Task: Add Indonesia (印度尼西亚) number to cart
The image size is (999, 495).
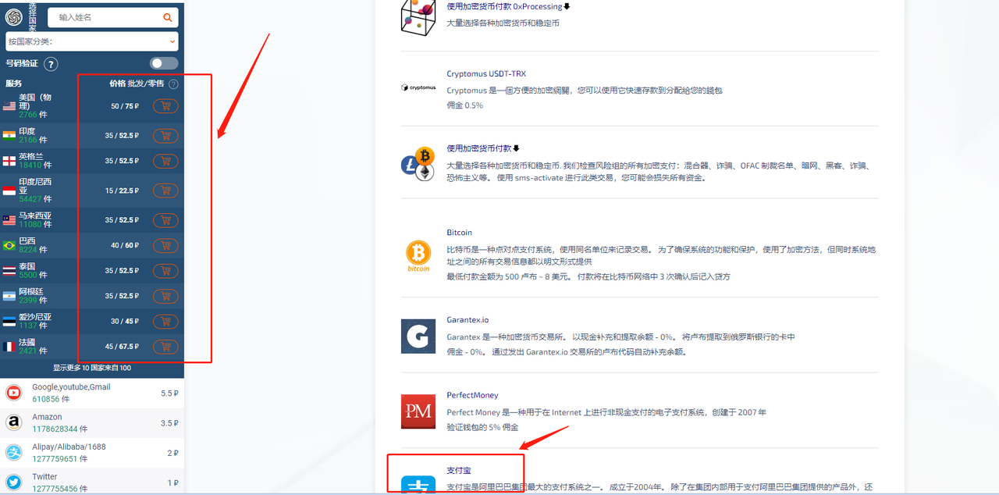Action: (x=165, y=191)
